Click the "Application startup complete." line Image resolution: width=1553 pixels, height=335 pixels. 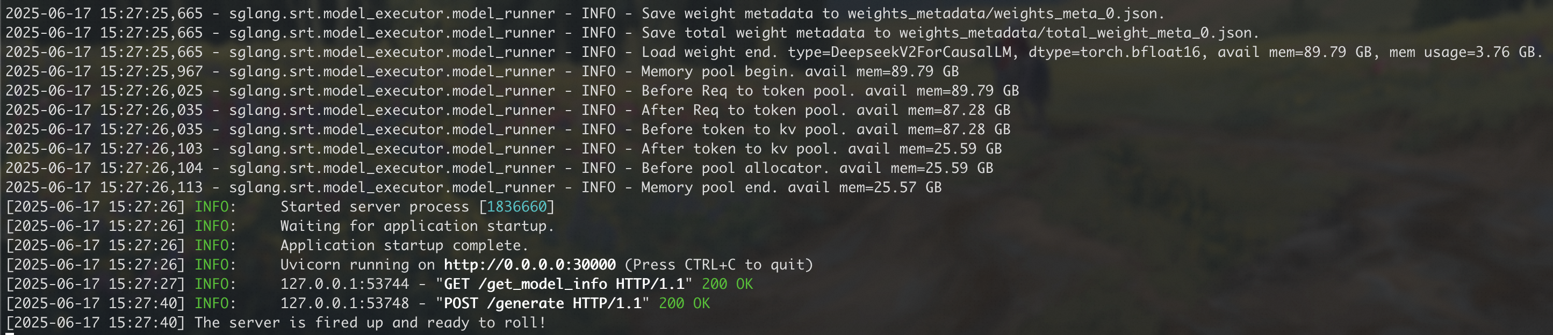(x=404, y=245)
